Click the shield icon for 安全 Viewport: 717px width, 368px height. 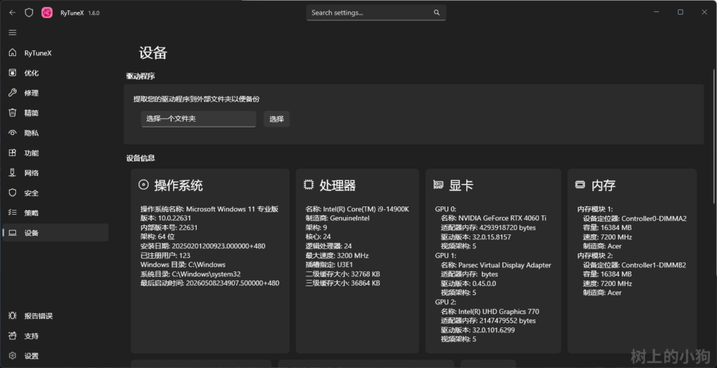[x=13, y=193]
